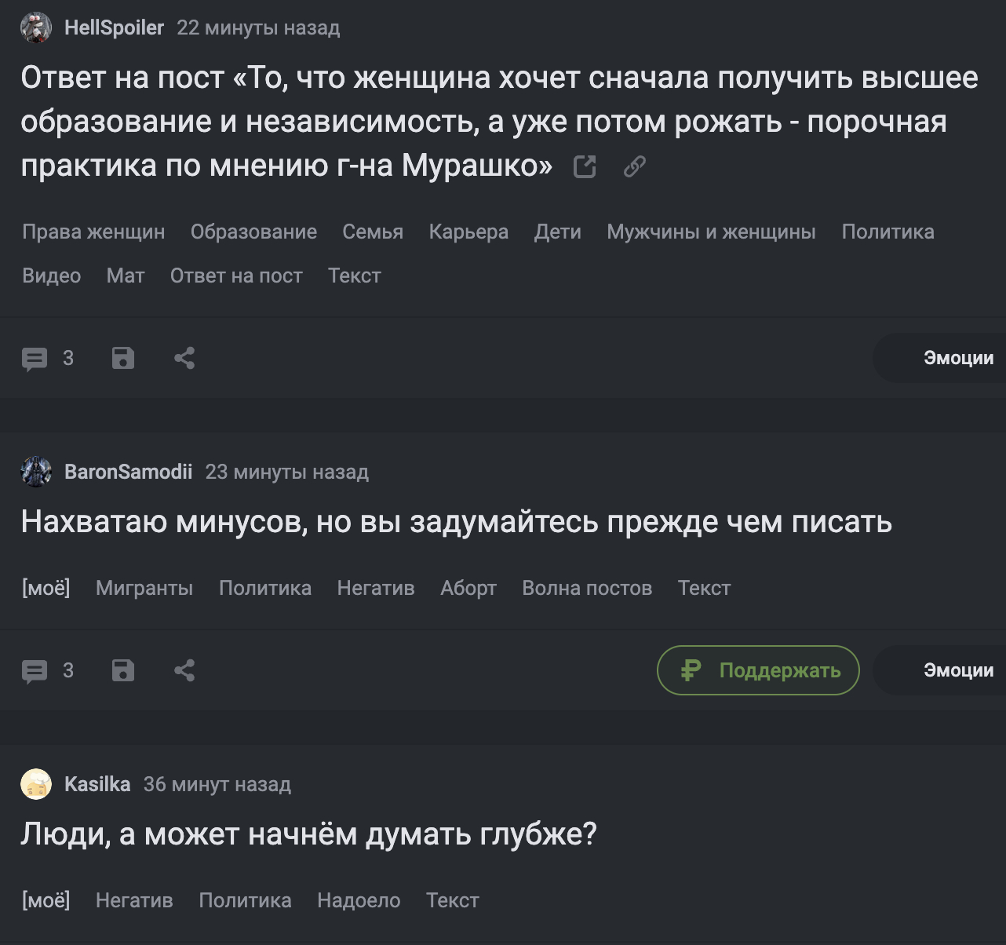
Task: Copy link icon next to post title
Action: 634,166
